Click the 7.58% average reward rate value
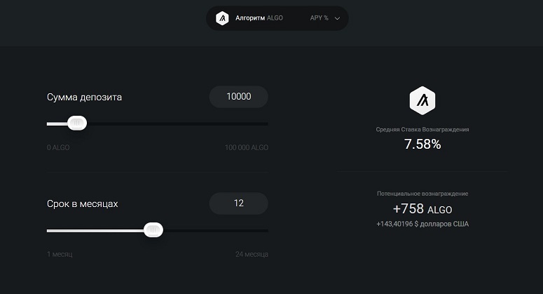The height and width of the screenshot is (294, 543). click(x=422, y=145)
